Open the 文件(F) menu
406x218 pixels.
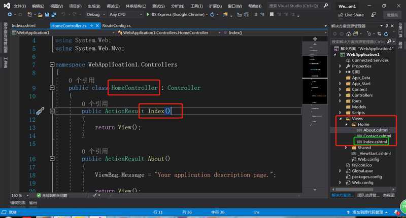pos(20,6)
